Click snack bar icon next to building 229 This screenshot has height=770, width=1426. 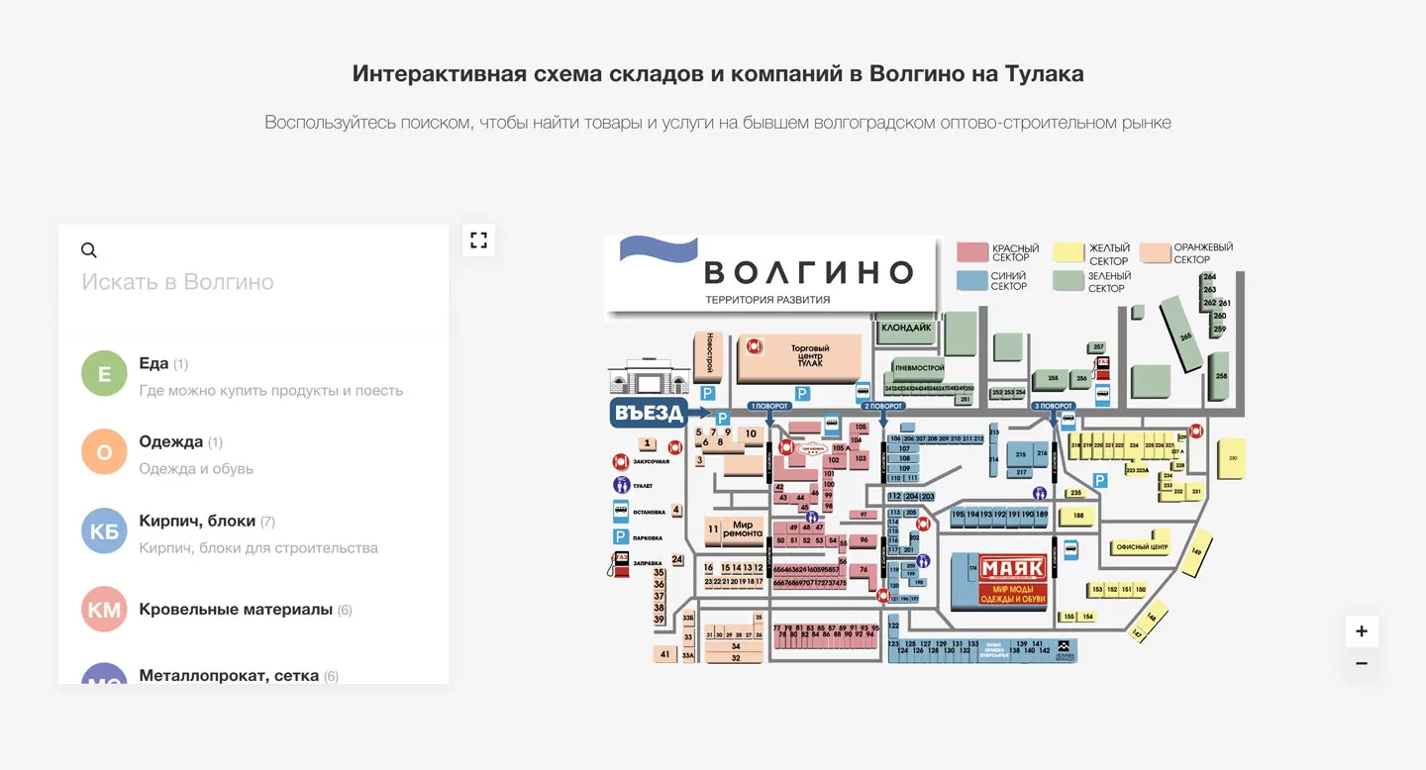pos(1196,432)
